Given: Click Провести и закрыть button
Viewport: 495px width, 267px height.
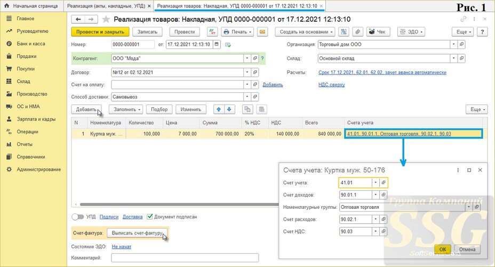Looking at the screenshot, I should (x=100, y=32).
